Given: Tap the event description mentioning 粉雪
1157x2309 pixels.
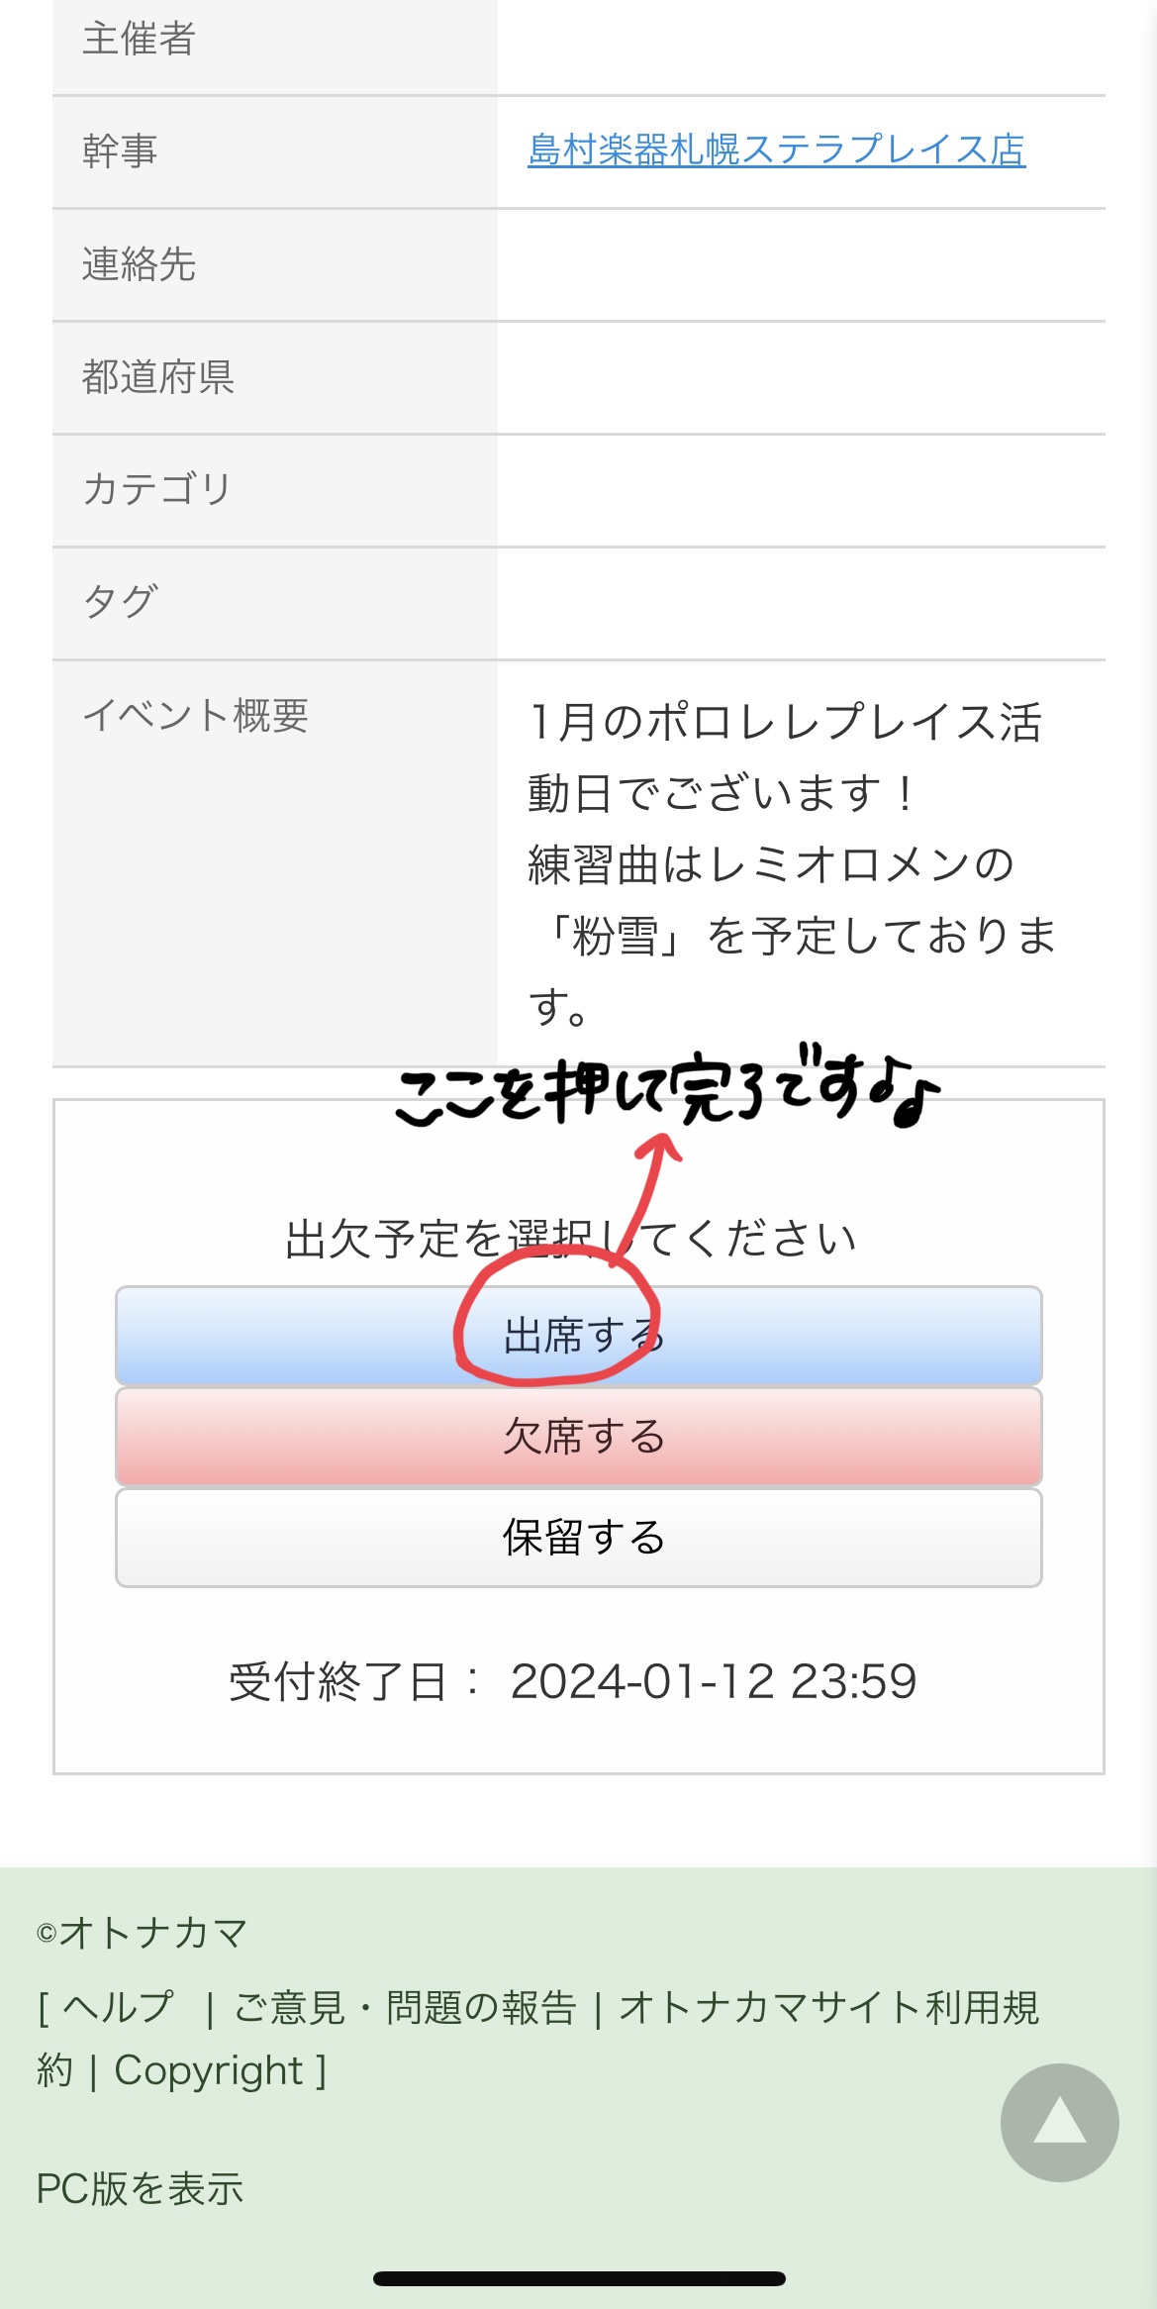Looking at the screenshot, I should click(x=792, y=863).
